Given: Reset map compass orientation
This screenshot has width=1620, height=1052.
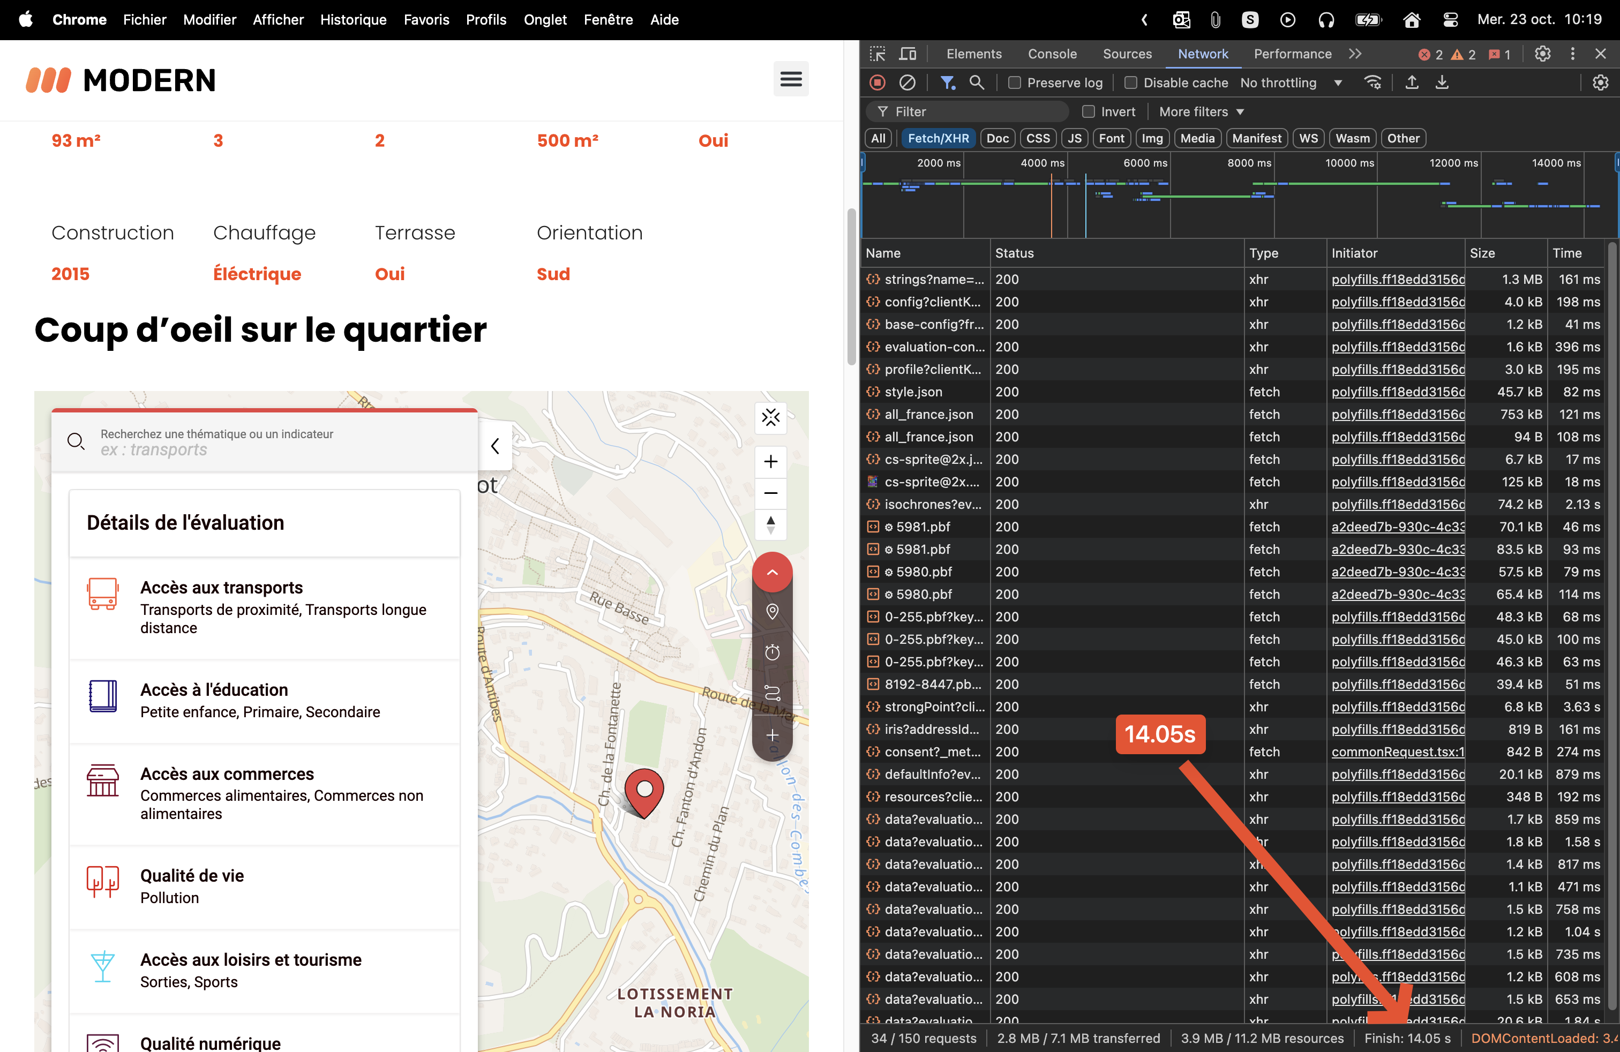Looking at the screenshot, I should tap(770, 524).
